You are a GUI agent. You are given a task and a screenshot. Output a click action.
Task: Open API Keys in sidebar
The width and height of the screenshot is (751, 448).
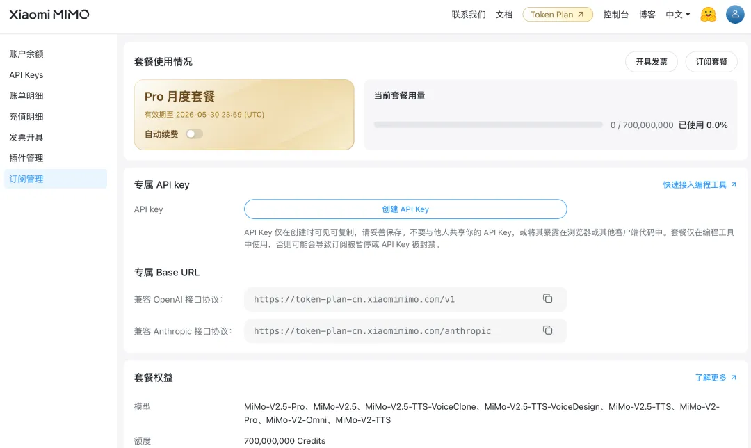26,74
